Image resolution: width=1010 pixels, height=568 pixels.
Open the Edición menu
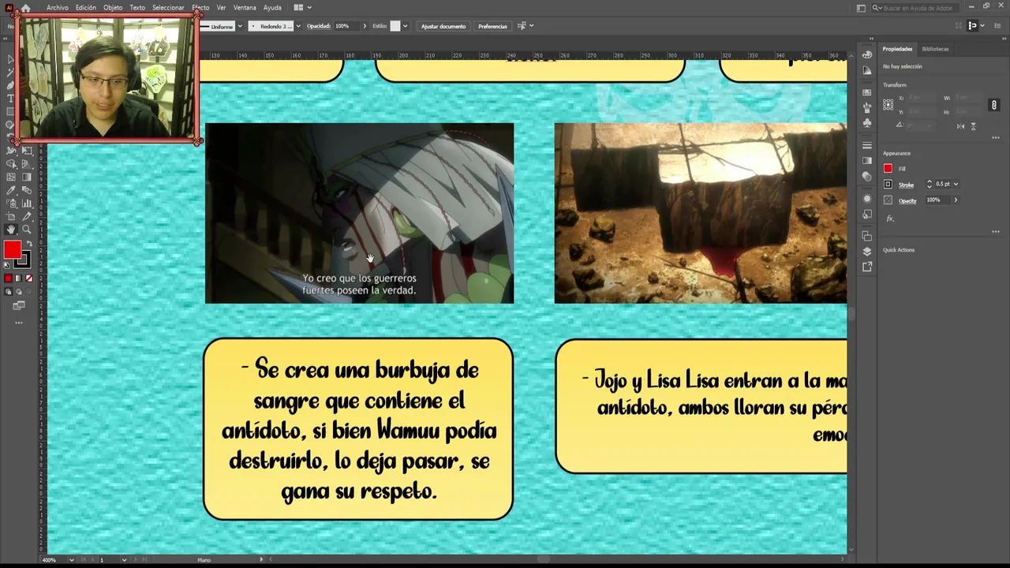(x=86, y=8)
